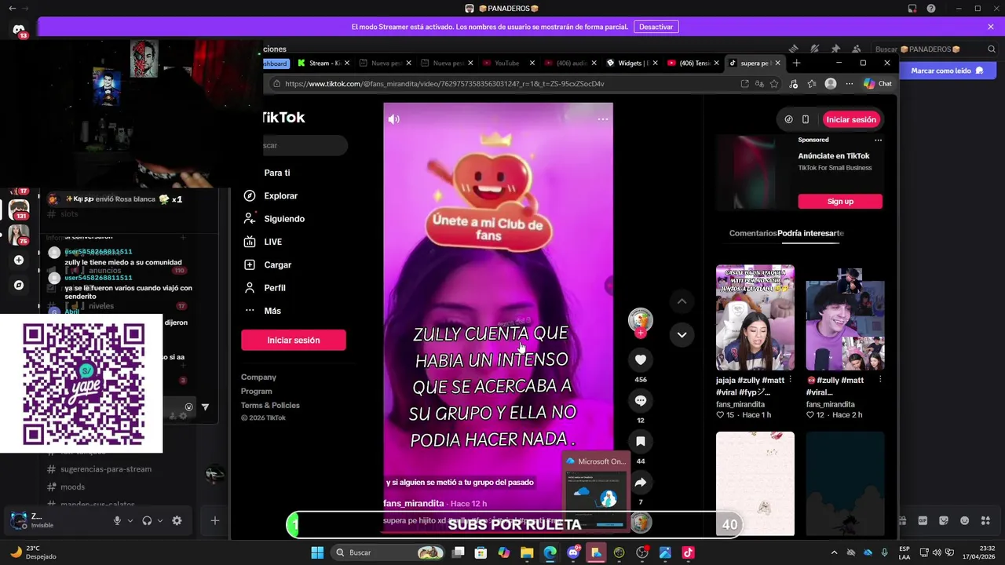This screenshot has width=1005, height=565.
Task: Go to next video with down arrow
Action: click(682, 334)
